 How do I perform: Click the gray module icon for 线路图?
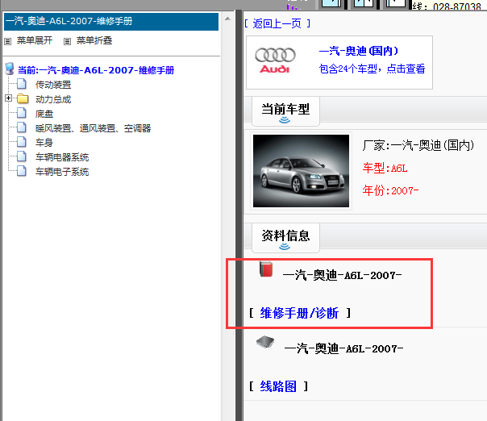coord(265,343)
